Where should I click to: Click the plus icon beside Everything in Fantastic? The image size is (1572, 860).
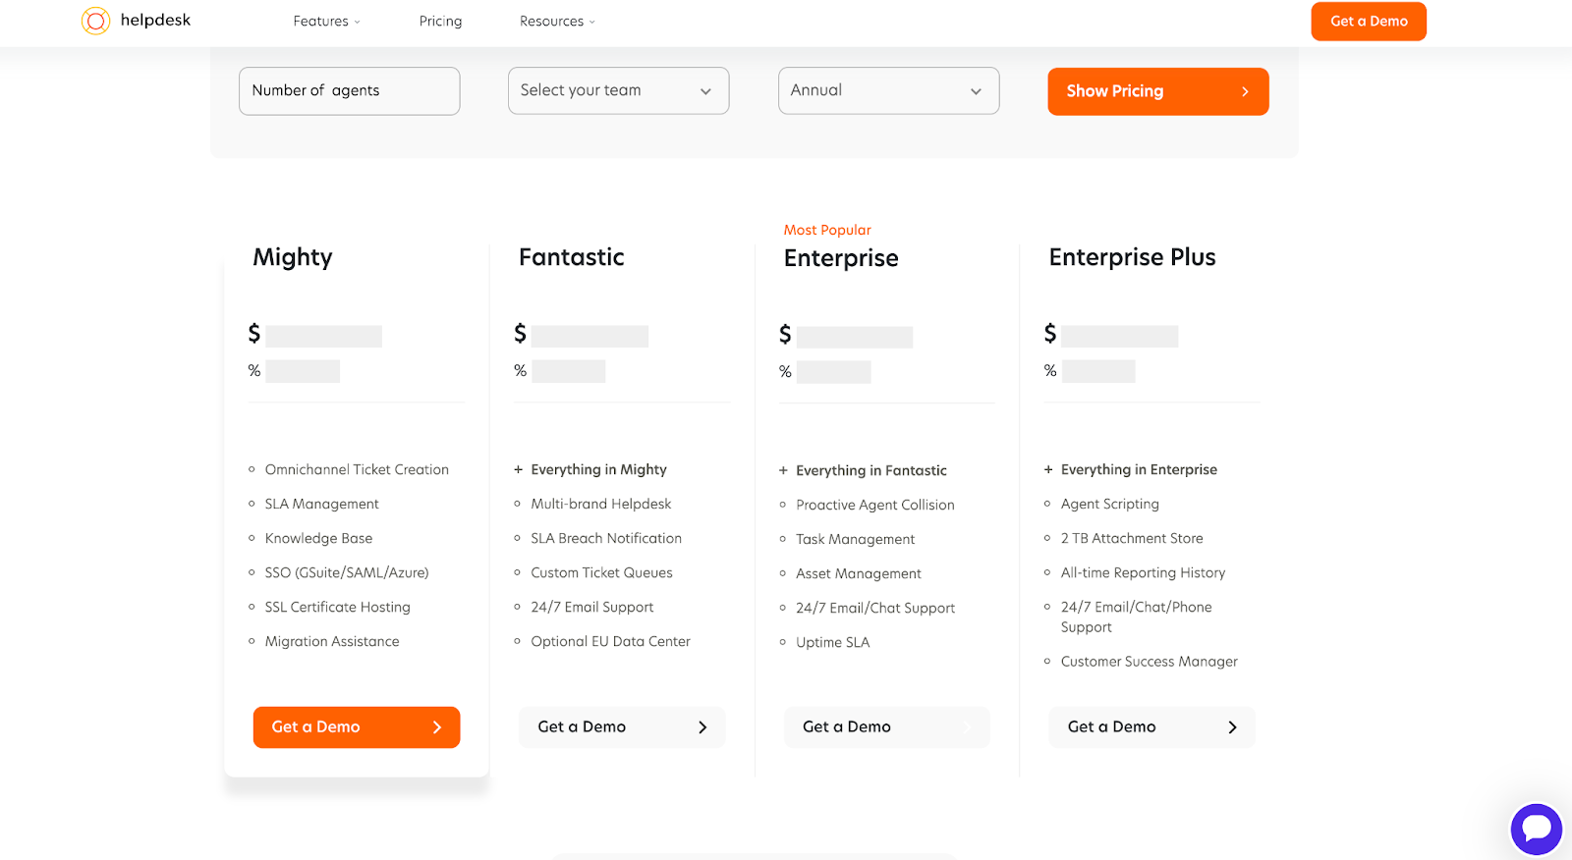point(783,471)
